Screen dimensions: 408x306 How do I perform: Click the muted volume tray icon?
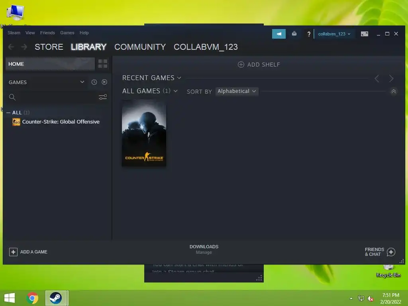[371, 298]
